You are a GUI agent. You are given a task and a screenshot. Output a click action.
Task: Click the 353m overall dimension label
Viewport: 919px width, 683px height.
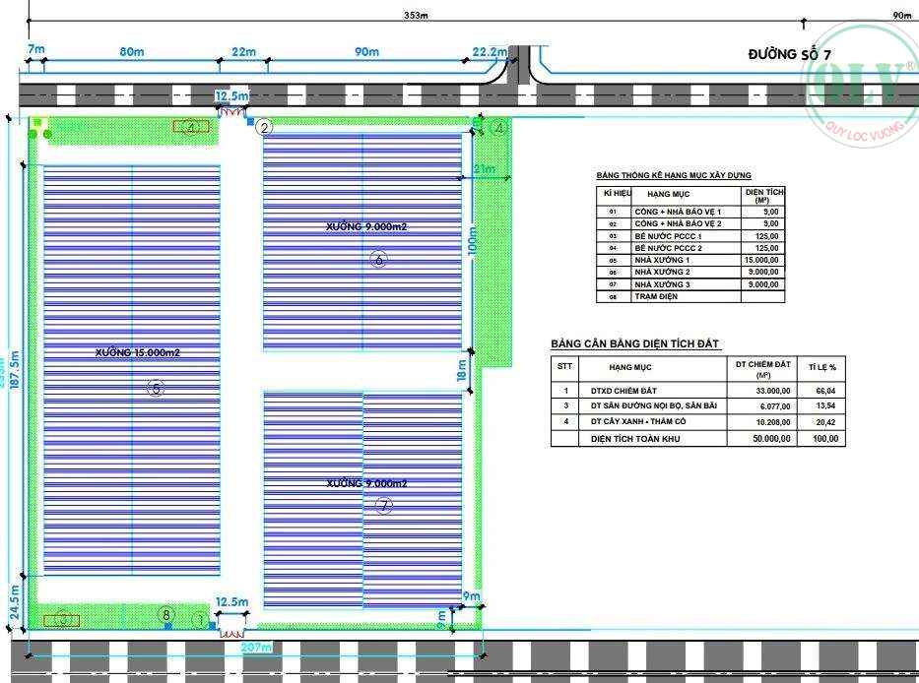416,15
